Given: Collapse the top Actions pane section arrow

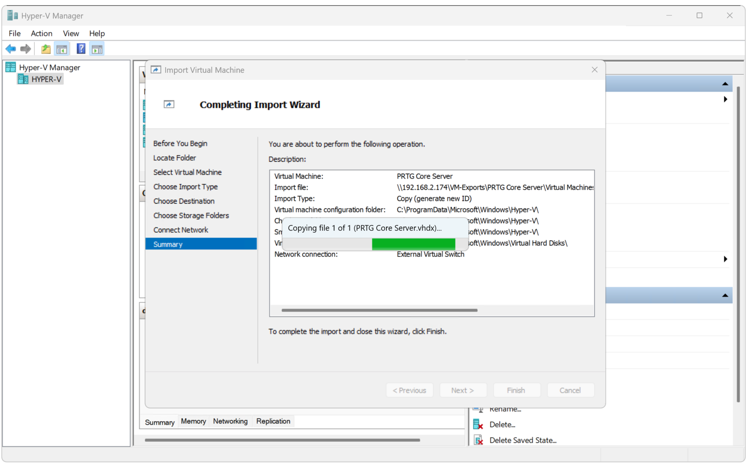Looking at the screenshot, I should [725, 84].
